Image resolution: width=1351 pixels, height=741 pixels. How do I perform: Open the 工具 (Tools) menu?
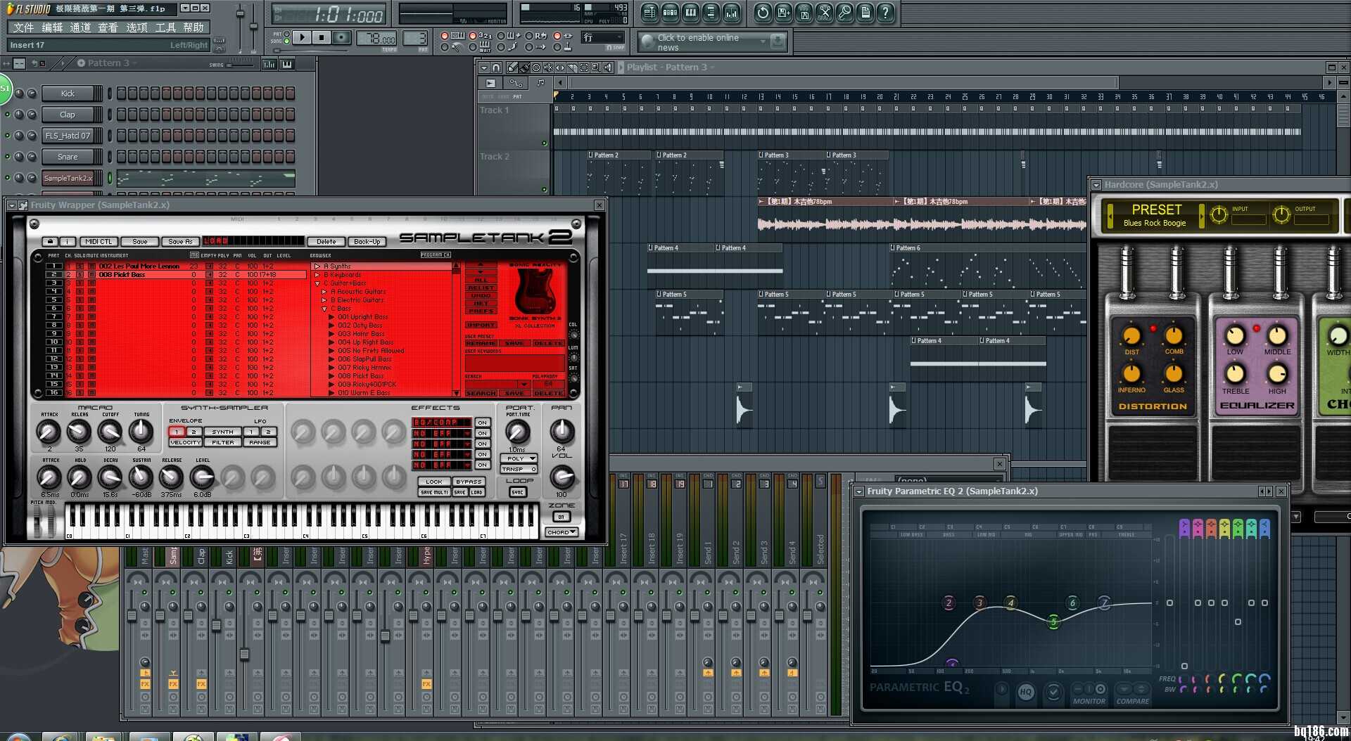pos(165,27)
